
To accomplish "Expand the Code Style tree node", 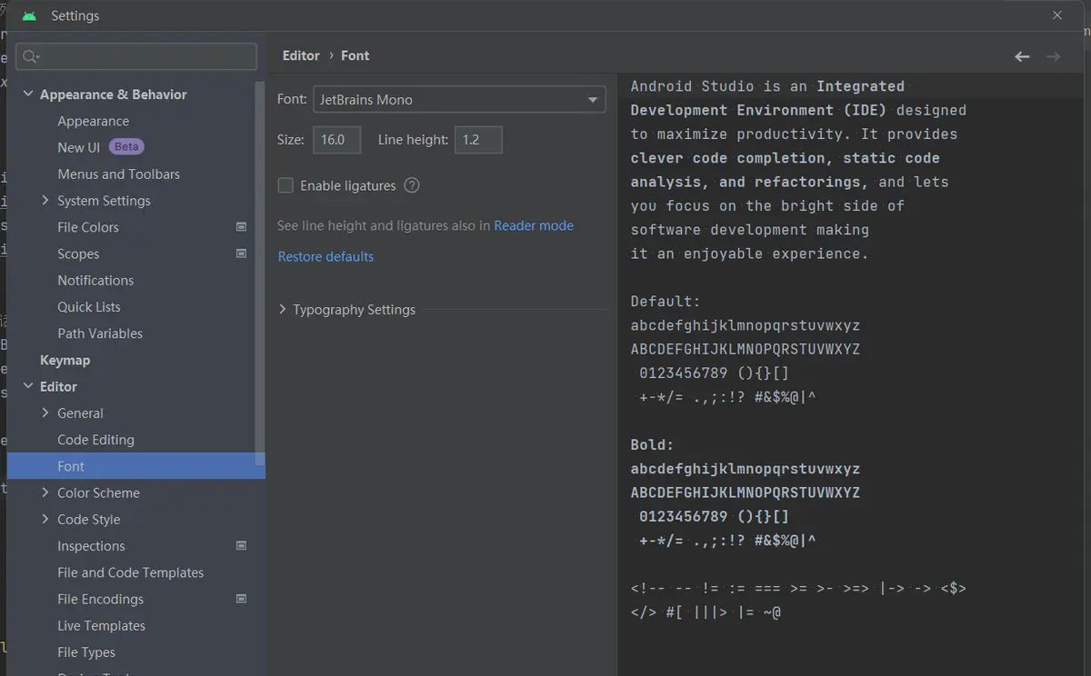I will tap(44, 519).
